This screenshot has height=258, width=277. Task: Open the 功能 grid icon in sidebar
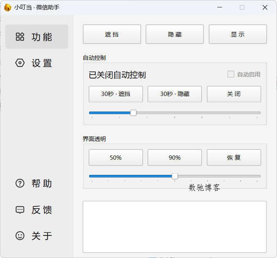click(20, 37)
